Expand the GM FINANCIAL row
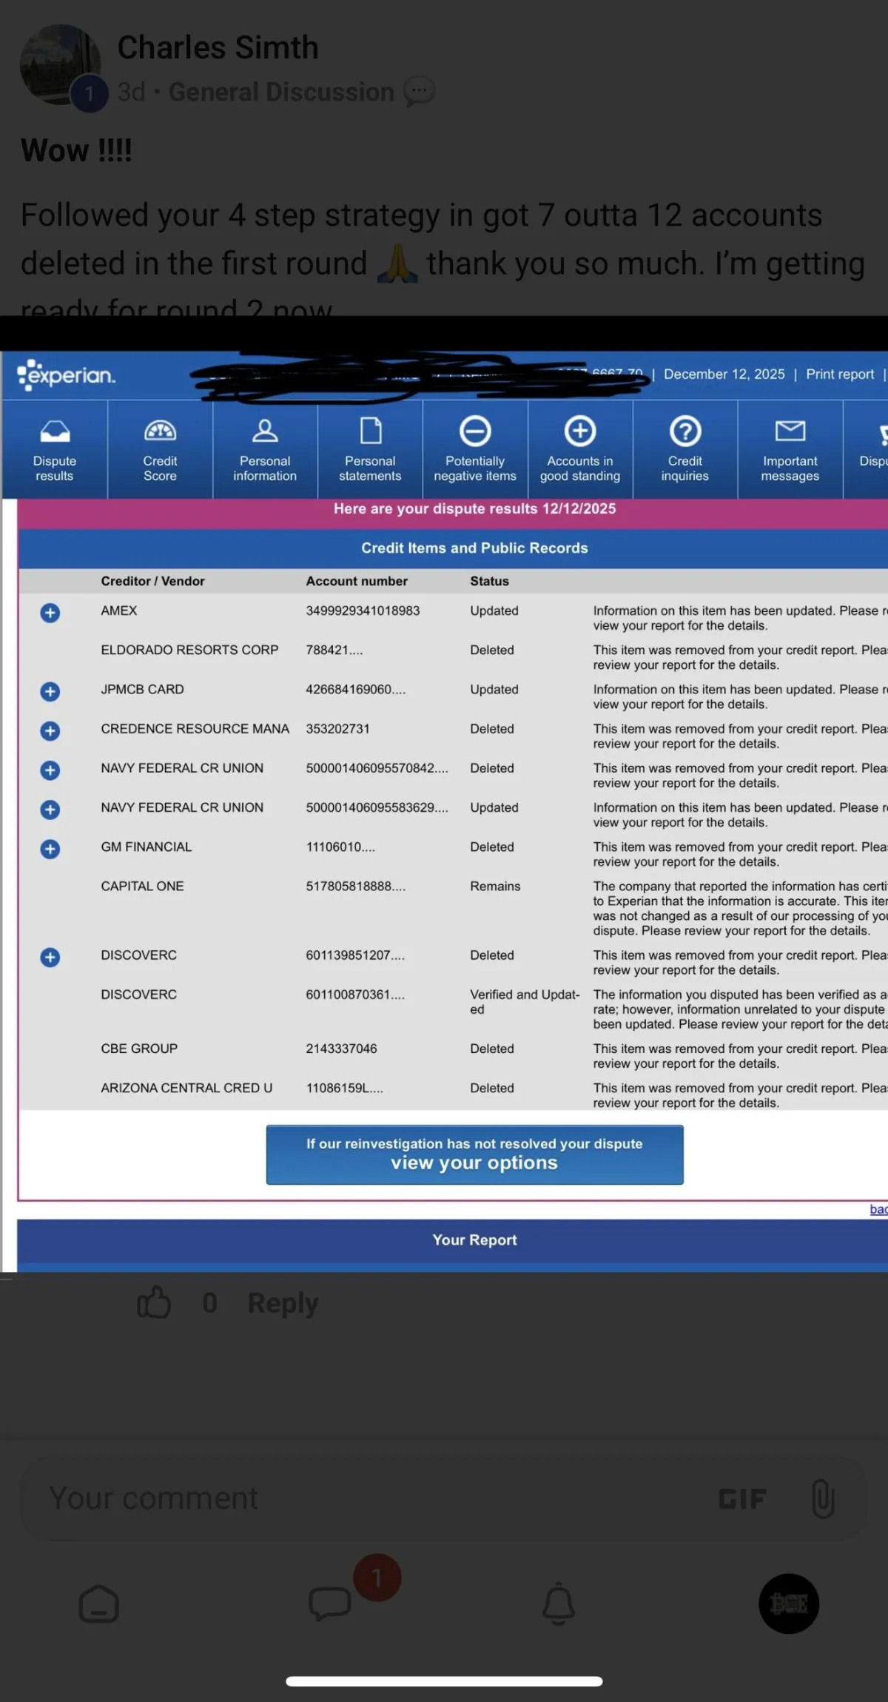 point(50,849)
